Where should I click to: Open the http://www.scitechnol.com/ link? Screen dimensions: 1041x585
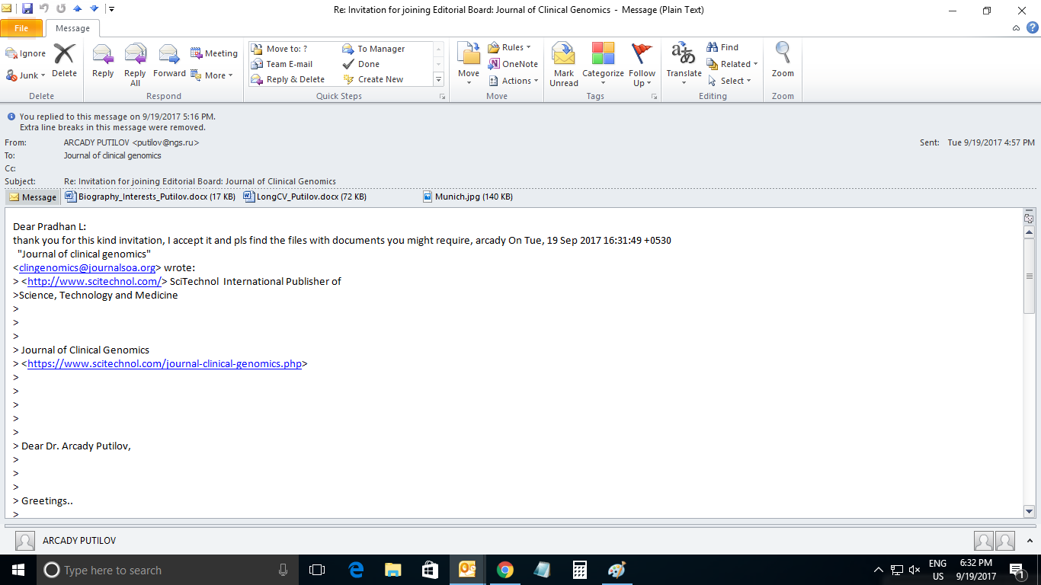tap(94, 281)
